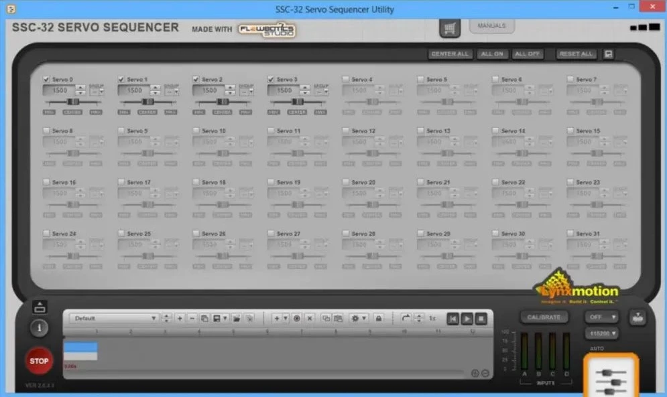Click the Servo 3 position slider handle
Screen dimensions: 667x397
point(298,102)
